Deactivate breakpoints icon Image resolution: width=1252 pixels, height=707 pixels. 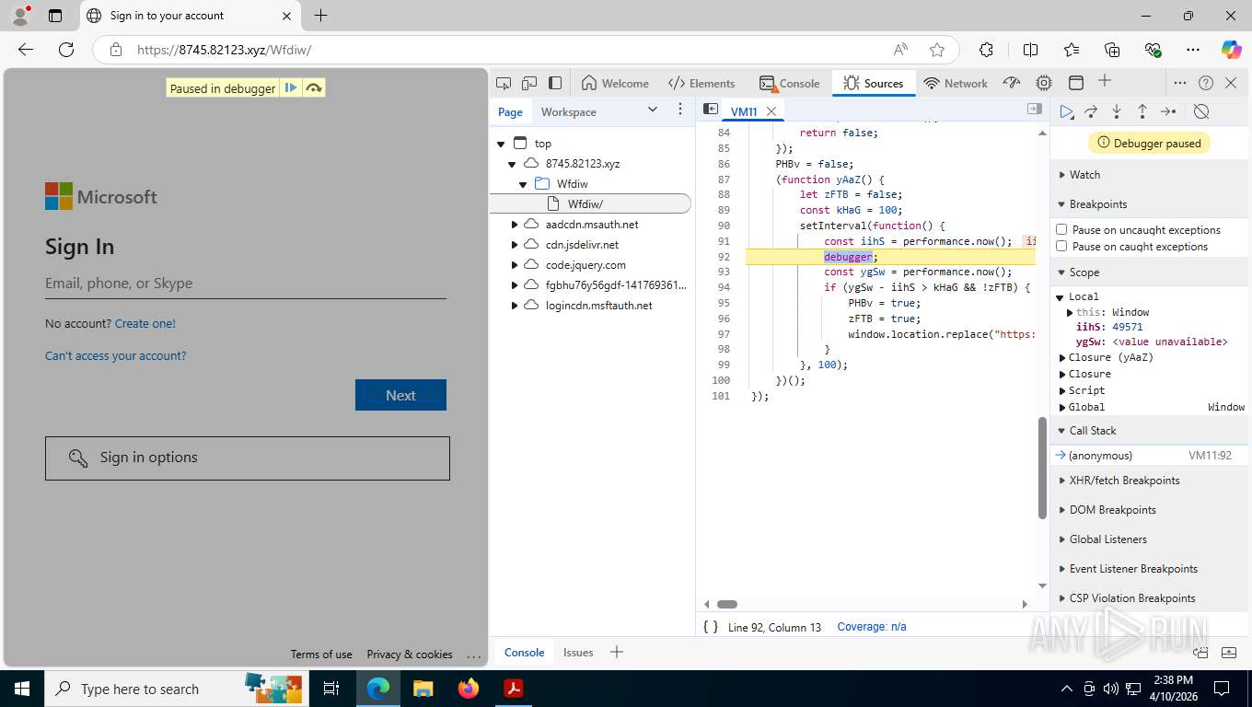click(1201, 111)
